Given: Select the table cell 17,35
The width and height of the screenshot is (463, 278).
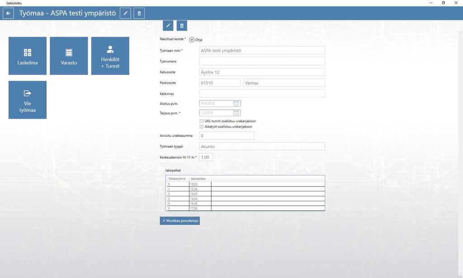Looking at the screenshot, I should tap(200, 208).
